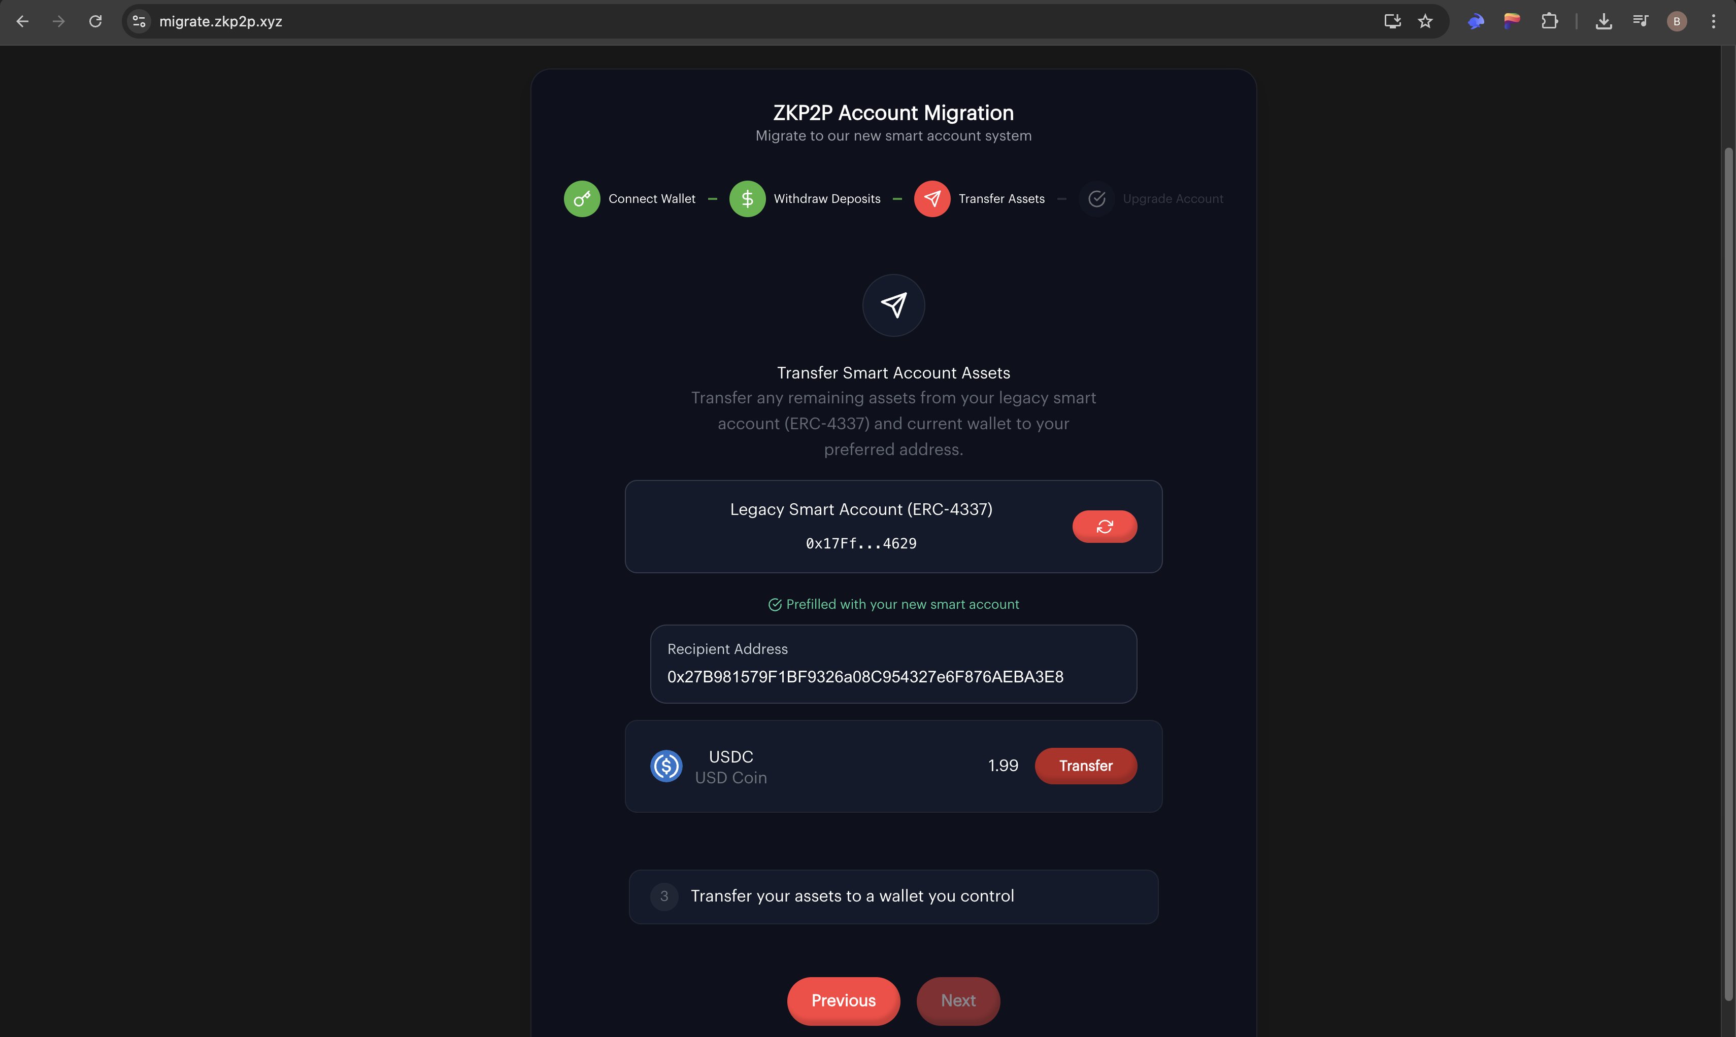Open the Chrome three-dot menu

tap(1713, 22)
